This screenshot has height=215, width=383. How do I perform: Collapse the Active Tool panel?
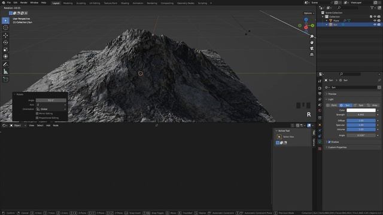276,131
